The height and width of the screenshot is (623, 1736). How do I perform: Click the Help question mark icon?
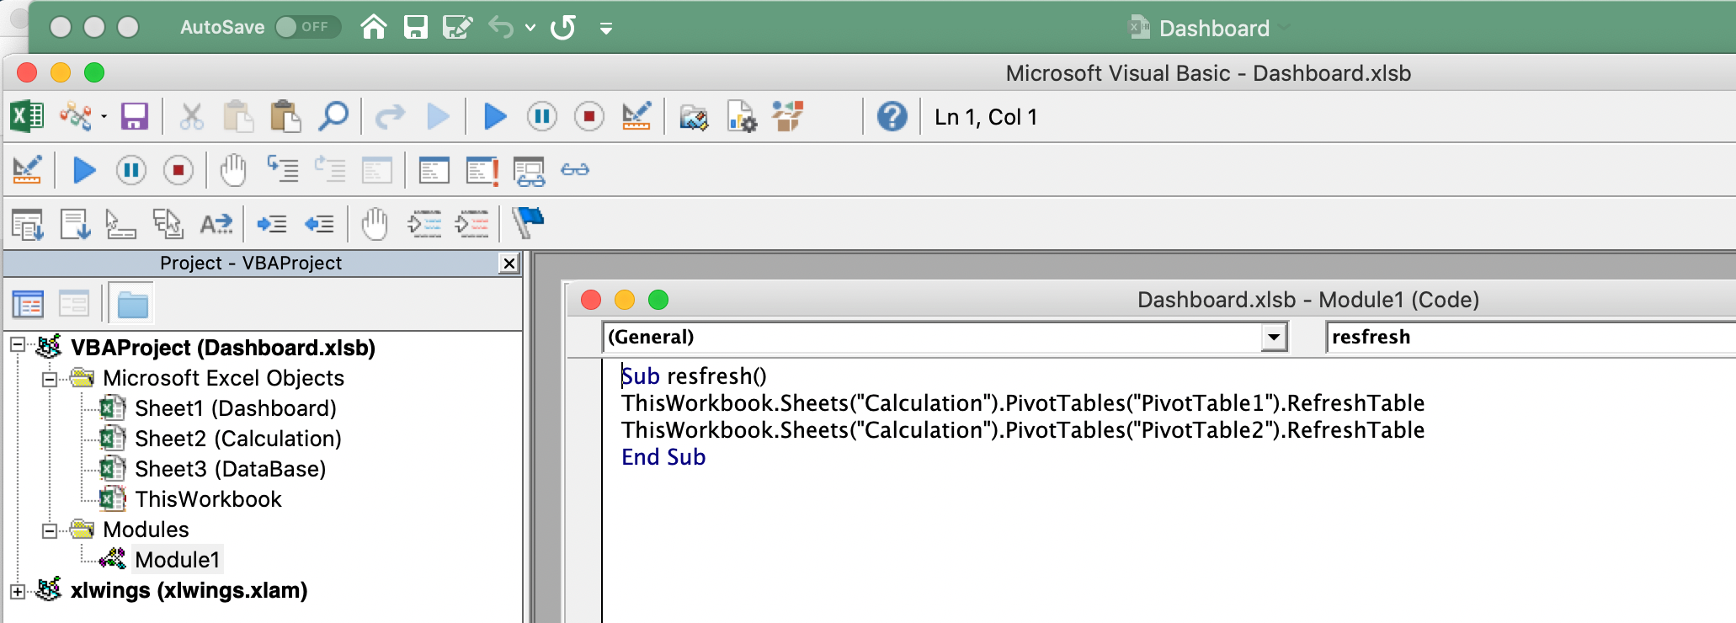(x=892, y=116)
